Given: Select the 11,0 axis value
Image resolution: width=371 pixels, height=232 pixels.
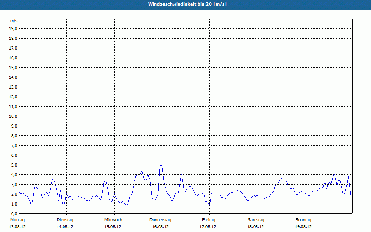Looking at the screenshot, I should click(x=13, y=107).
